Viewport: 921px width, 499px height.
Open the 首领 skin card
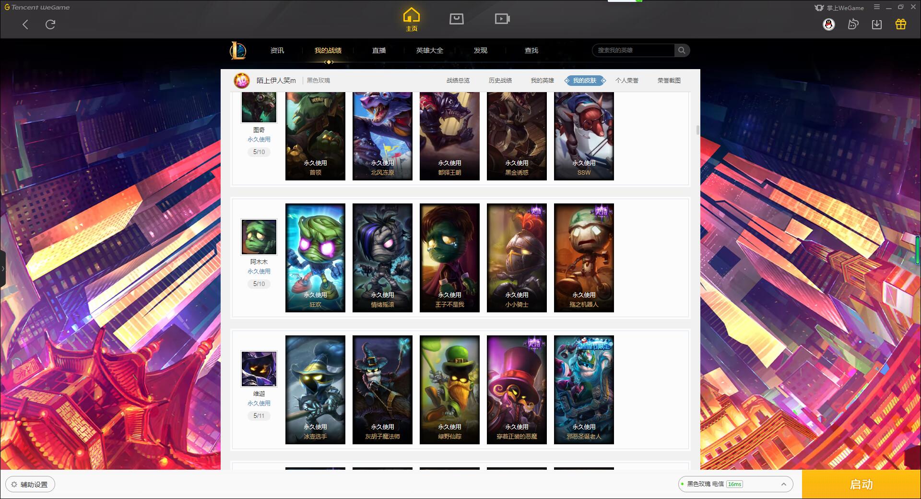tap(315, 136)
